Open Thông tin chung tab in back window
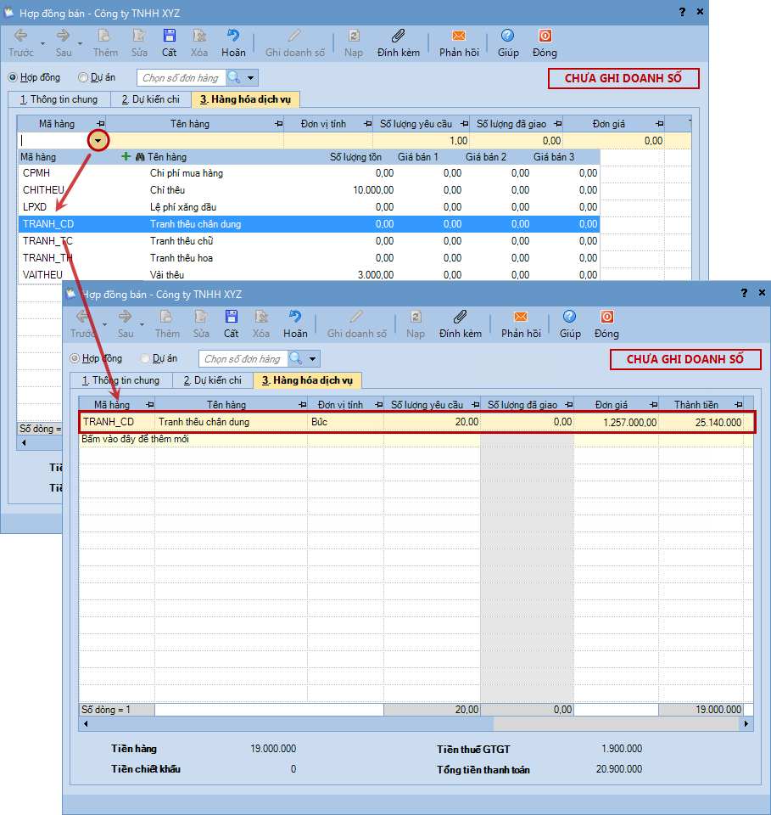Viewport: 771px width, 815px height. [x=59, y=99]
